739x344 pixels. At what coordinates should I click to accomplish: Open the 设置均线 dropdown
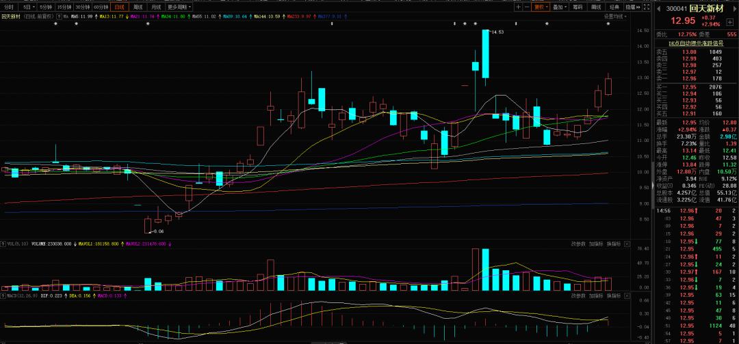click(x=616, y=16)
